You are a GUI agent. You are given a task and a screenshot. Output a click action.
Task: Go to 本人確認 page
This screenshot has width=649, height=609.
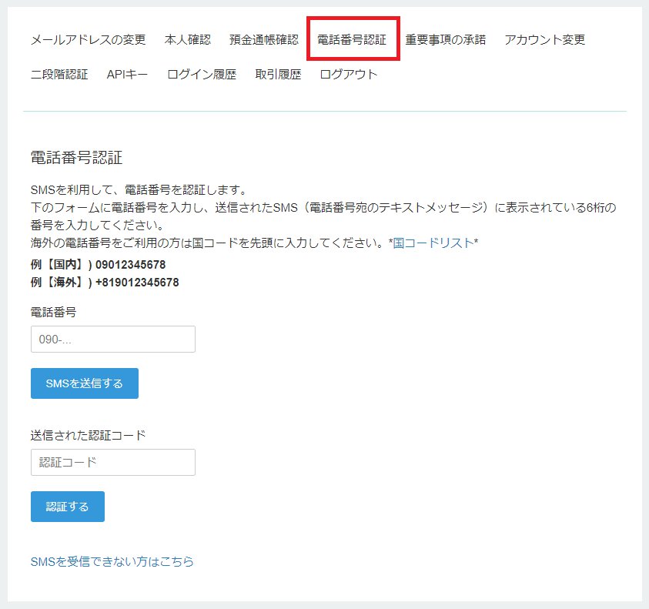tap(188, 40)
